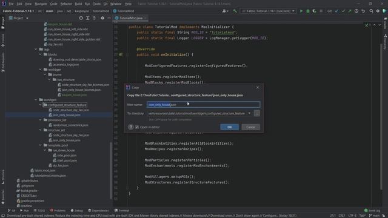Click the Rollback undo arrow icon
This screenshot has height=218, width=388.
(x=363, y=11)
